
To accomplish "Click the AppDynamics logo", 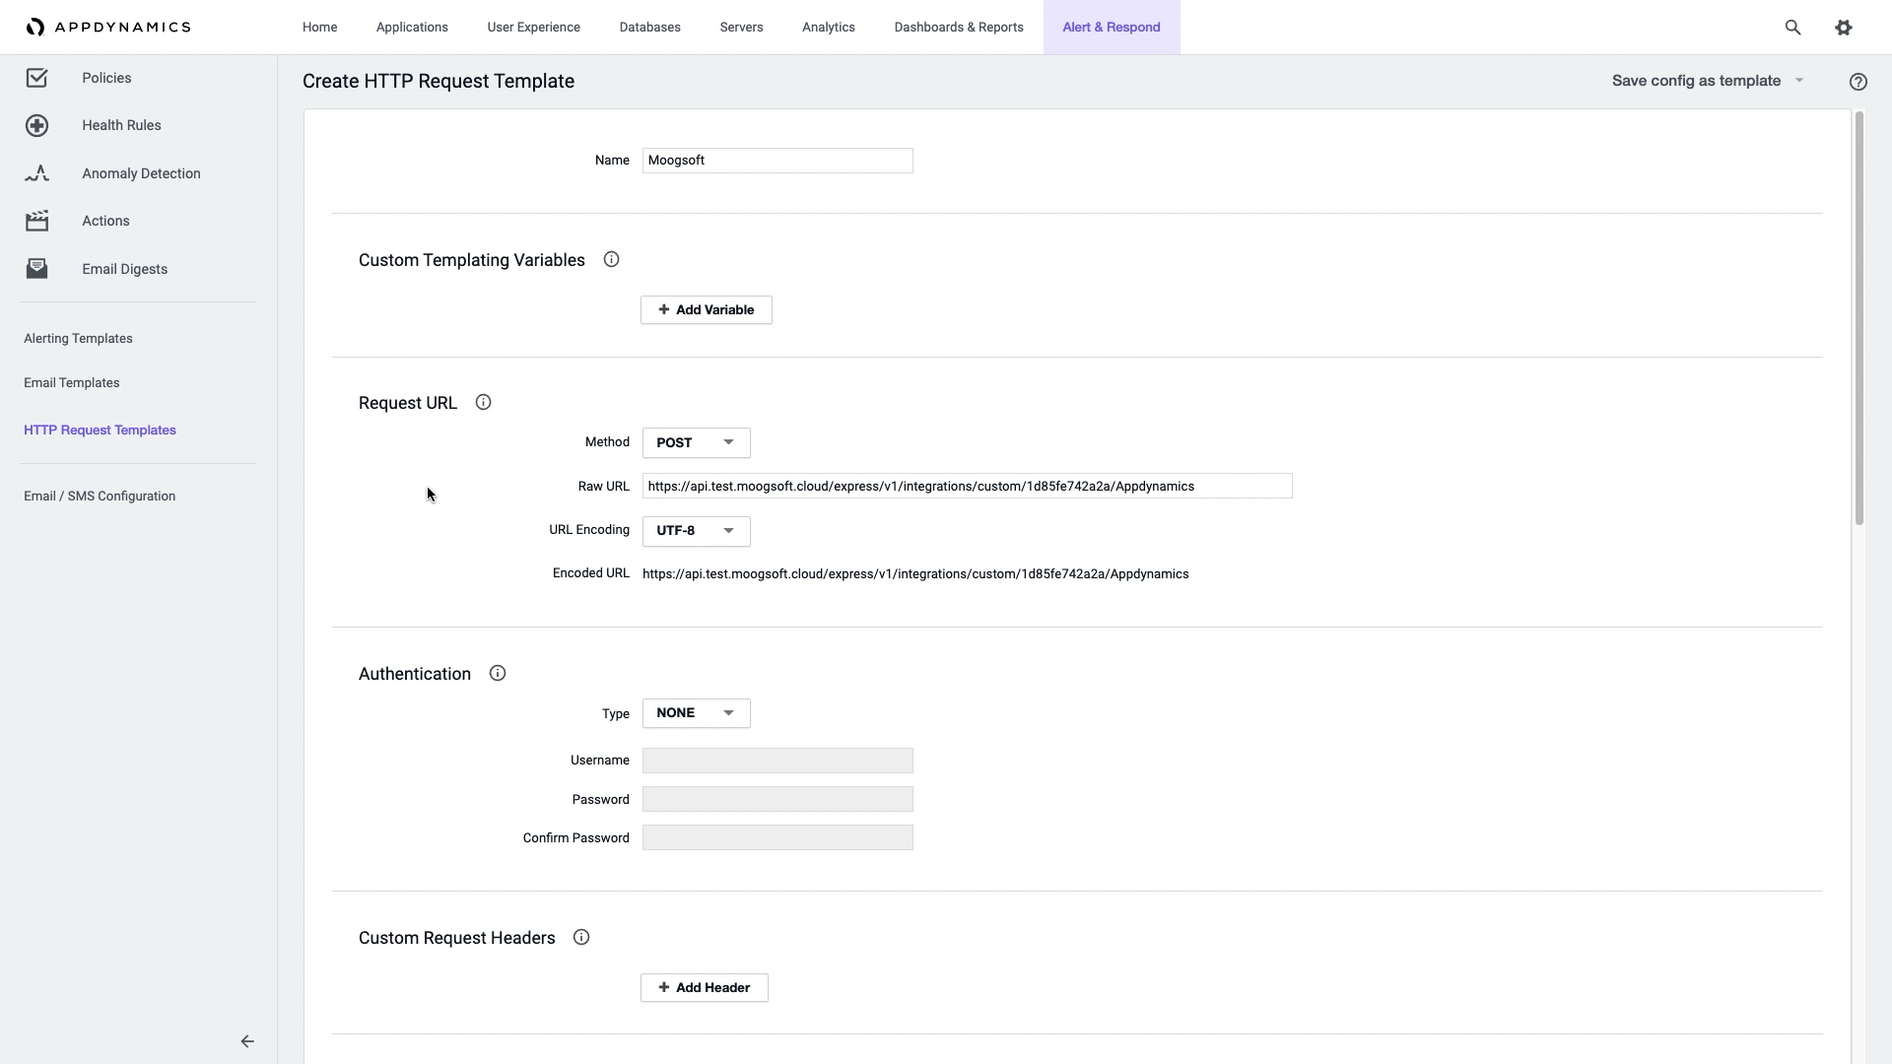I will click(x=108, y=27).
